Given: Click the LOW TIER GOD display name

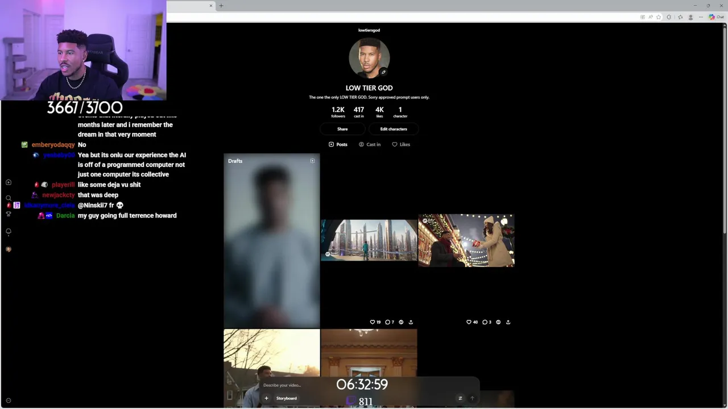Looking at the screenshot, I should tap(369, 88).
